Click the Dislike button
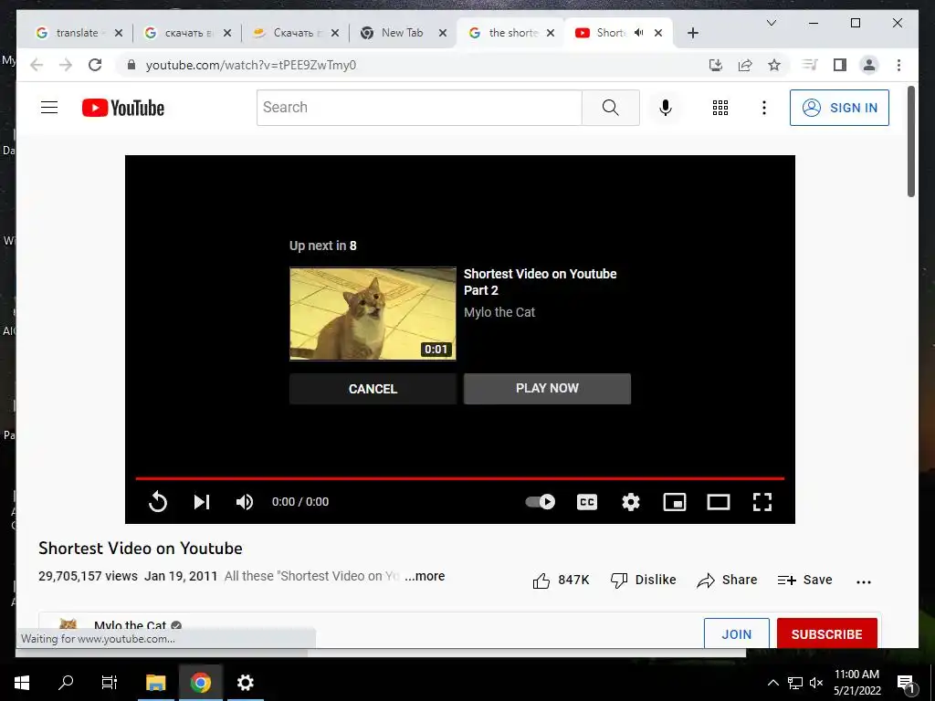The height and width of the screenshot is (701, 935). 644,580
